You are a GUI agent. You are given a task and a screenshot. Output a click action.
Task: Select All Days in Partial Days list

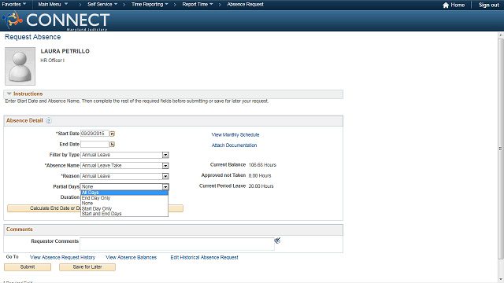tap(124, 193)
